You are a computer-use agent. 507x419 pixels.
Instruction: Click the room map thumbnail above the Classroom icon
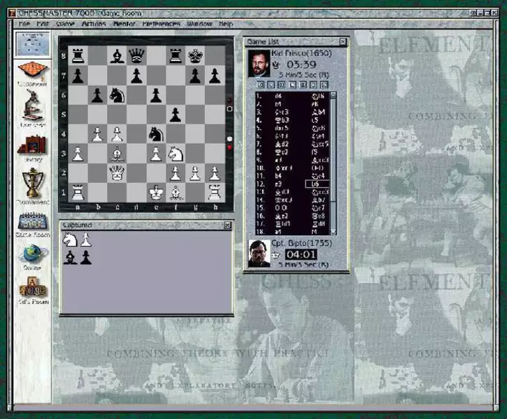click(33, 44)
